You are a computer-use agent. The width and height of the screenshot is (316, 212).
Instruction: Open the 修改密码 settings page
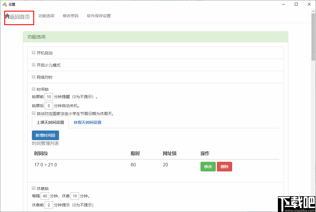[x=70, y=16]
